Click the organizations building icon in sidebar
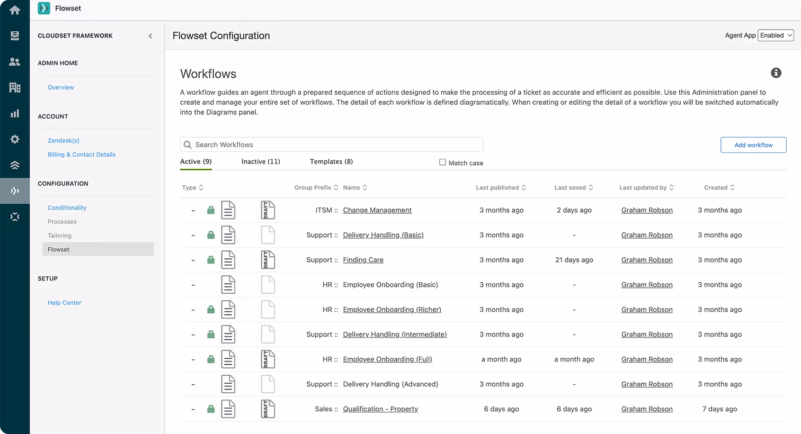The height and width of the screenshot is (434, 801). pos(14,87)
